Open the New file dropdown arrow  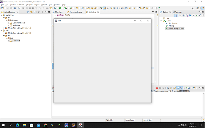click(x=5, y=8)
